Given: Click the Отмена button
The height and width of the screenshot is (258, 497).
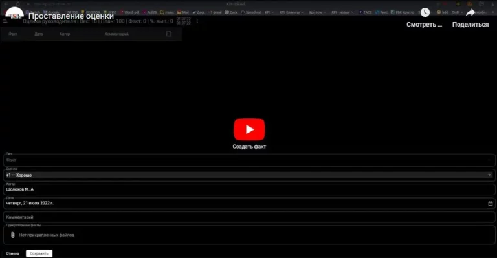Looking at the screenshot, I should tap(13, 253).
